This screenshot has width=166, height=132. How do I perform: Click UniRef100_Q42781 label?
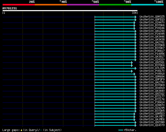coord(152,43)
